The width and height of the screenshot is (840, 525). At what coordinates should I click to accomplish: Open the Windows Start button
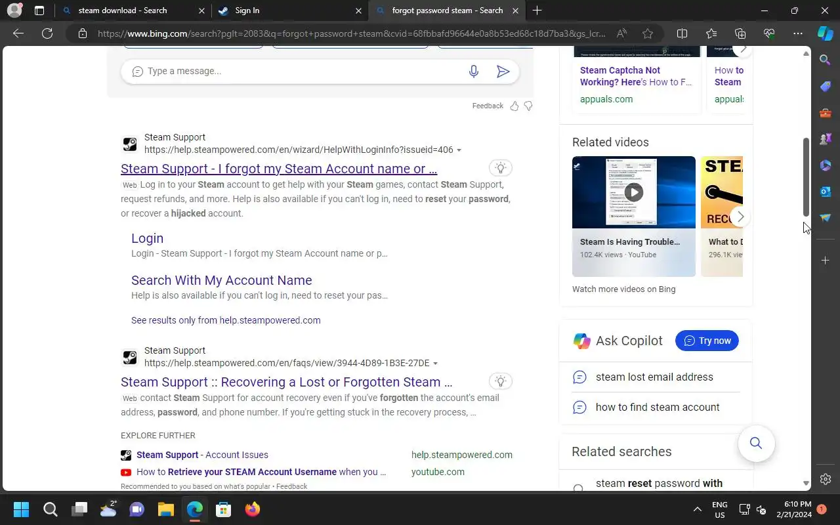click(x=21, y=509)
